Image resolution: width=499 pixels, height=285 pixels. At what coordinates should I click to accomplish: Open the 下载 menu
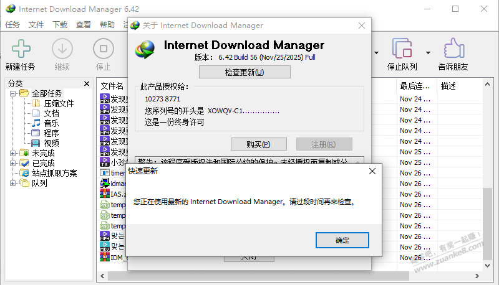tap(60, 25)
